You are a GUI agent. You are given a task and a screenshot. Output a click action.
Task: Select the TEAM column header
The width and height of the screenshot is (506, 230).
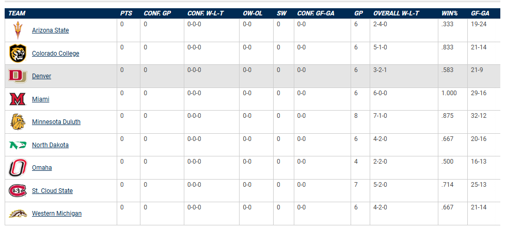17,13
